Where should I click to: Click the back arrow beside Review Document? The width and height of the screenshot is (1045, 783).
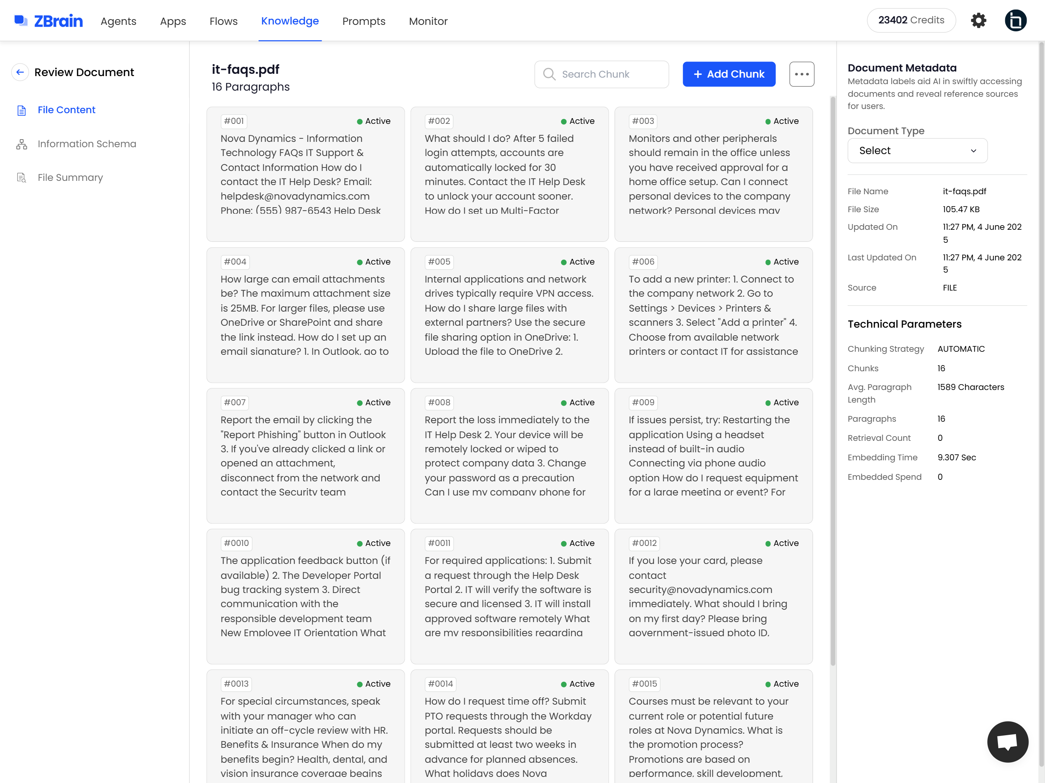[20, 72]
